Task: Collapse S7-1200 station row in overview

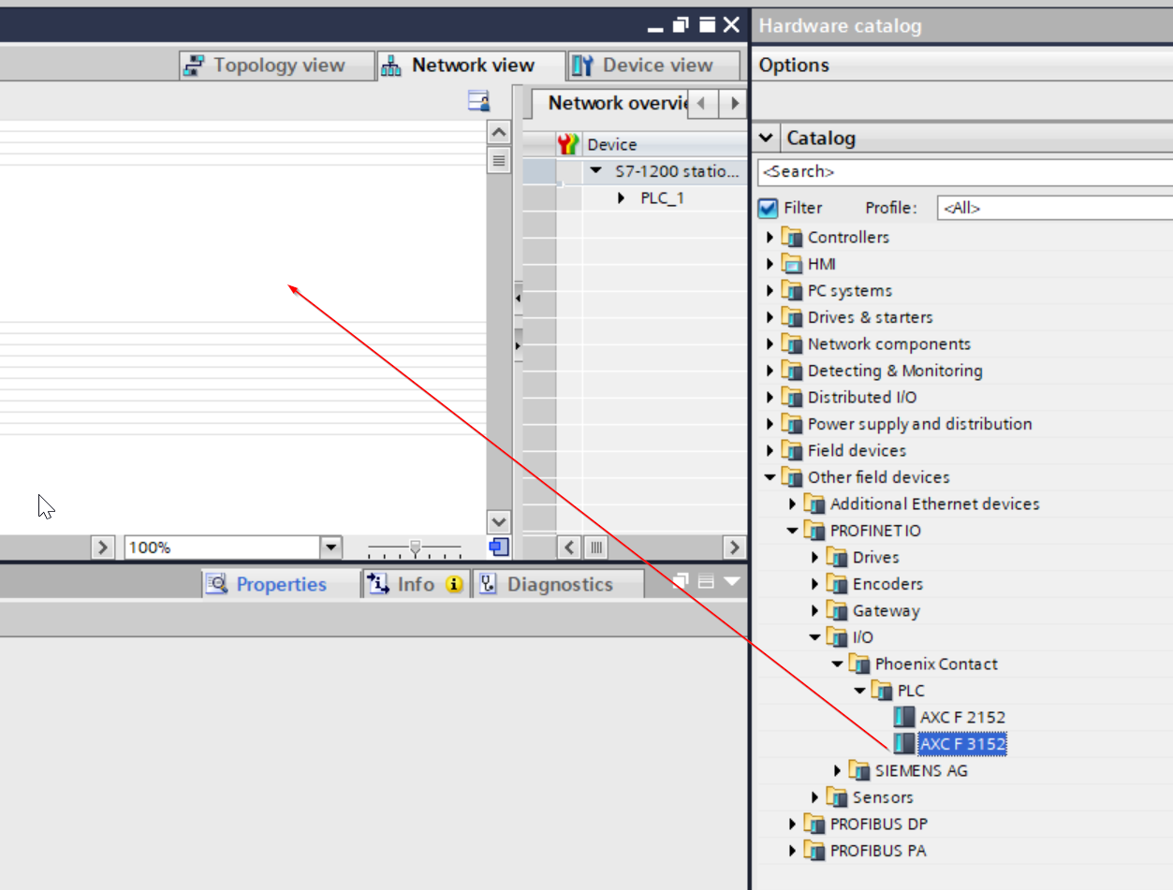Action: click(x=596, y=171)
